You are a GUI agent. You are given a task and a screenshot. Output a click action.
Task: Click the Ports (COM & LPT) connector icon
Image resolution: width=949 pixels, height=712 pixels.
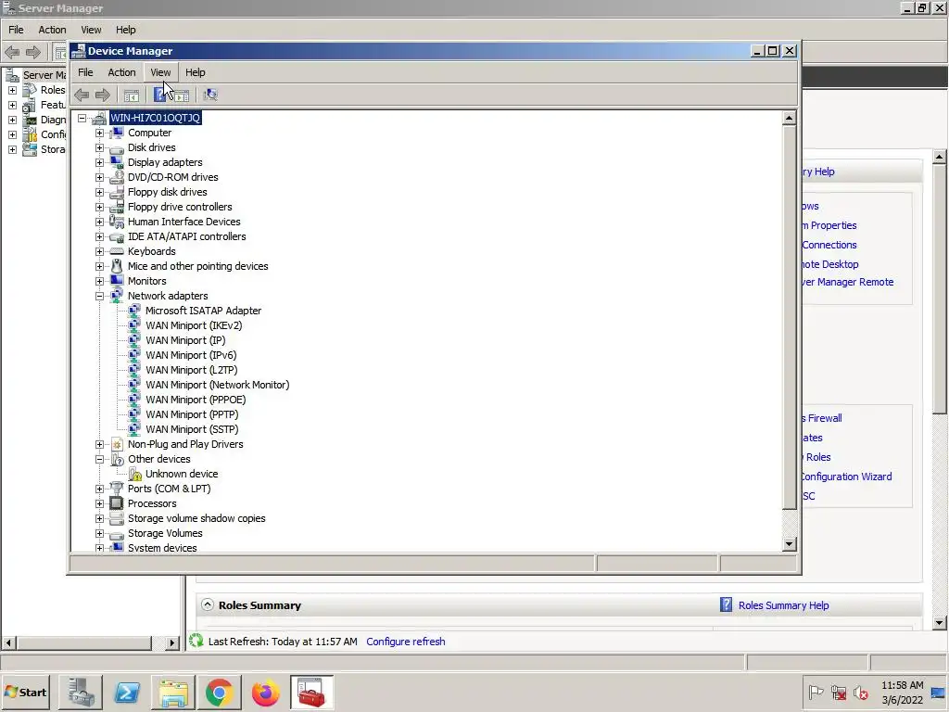click(x=117, y=489)
